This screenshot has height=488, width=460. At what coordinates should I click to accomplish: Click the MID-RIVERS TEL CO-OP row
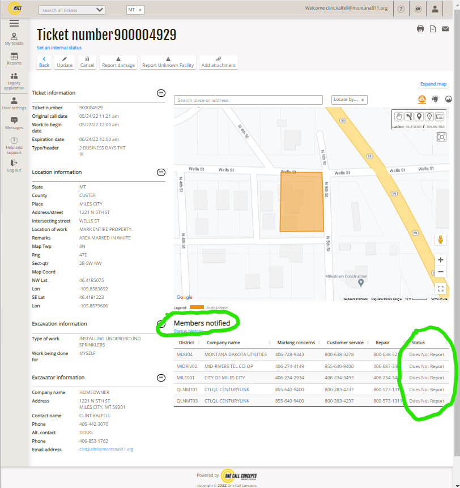coord(312,366)
